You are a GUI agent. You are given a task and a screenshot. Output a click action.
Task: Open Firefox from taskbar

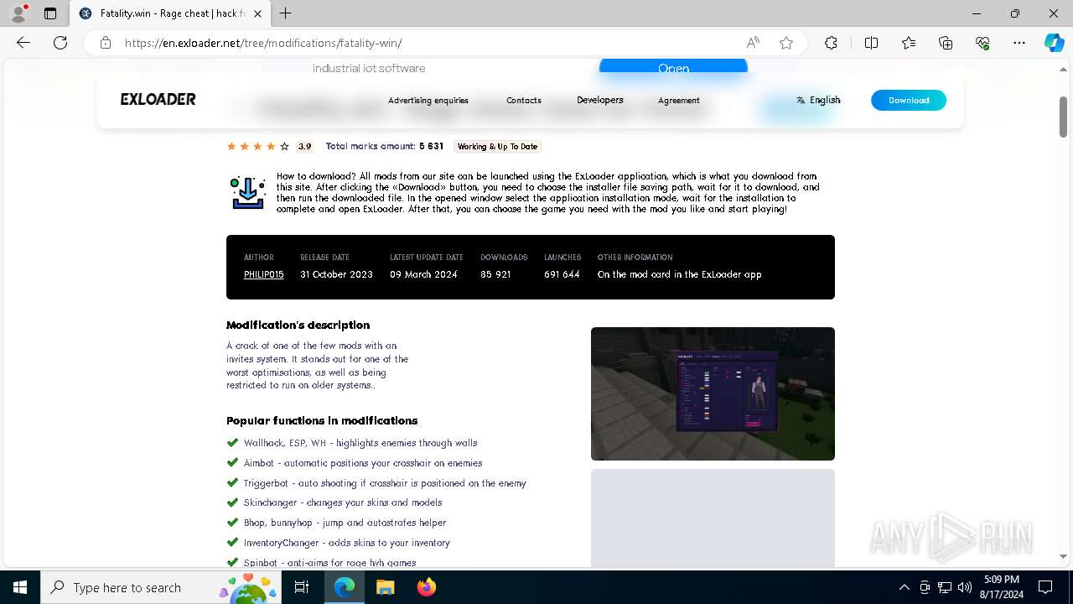[x=427, y=587]
